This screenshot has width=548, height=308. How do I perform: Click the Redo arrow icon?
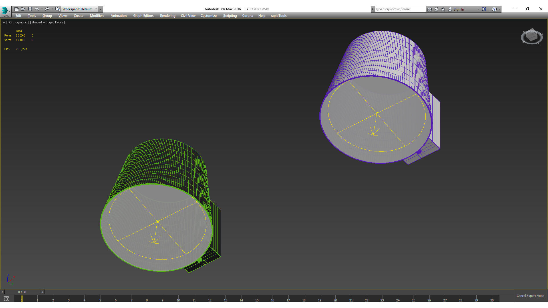[47, 9]
